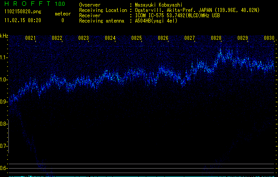
Task: Click the Receiver label
Action: (90, 15)
